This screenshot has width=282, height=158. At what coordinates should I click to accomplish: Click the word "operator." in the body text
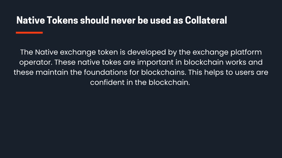coord(36,63)
